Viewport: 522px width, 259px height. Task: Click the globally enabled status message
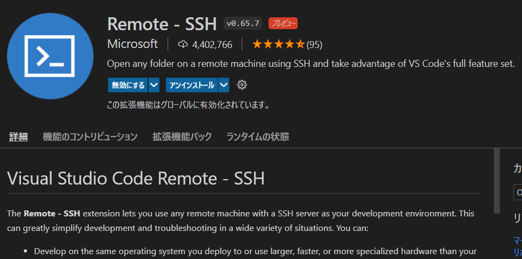pyautogui.click(x=188, y=105)
